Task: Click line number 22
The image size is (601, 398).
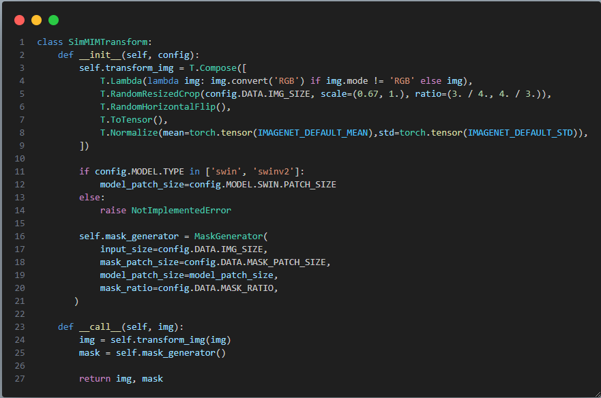Action: click(x=20, y=314)
